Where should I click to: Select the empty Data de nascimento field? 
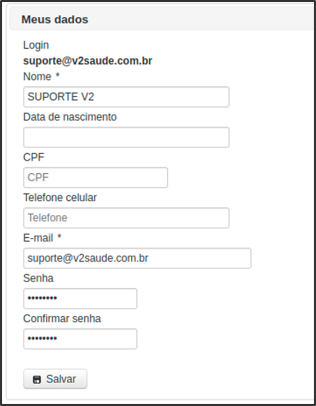[126, 137]
